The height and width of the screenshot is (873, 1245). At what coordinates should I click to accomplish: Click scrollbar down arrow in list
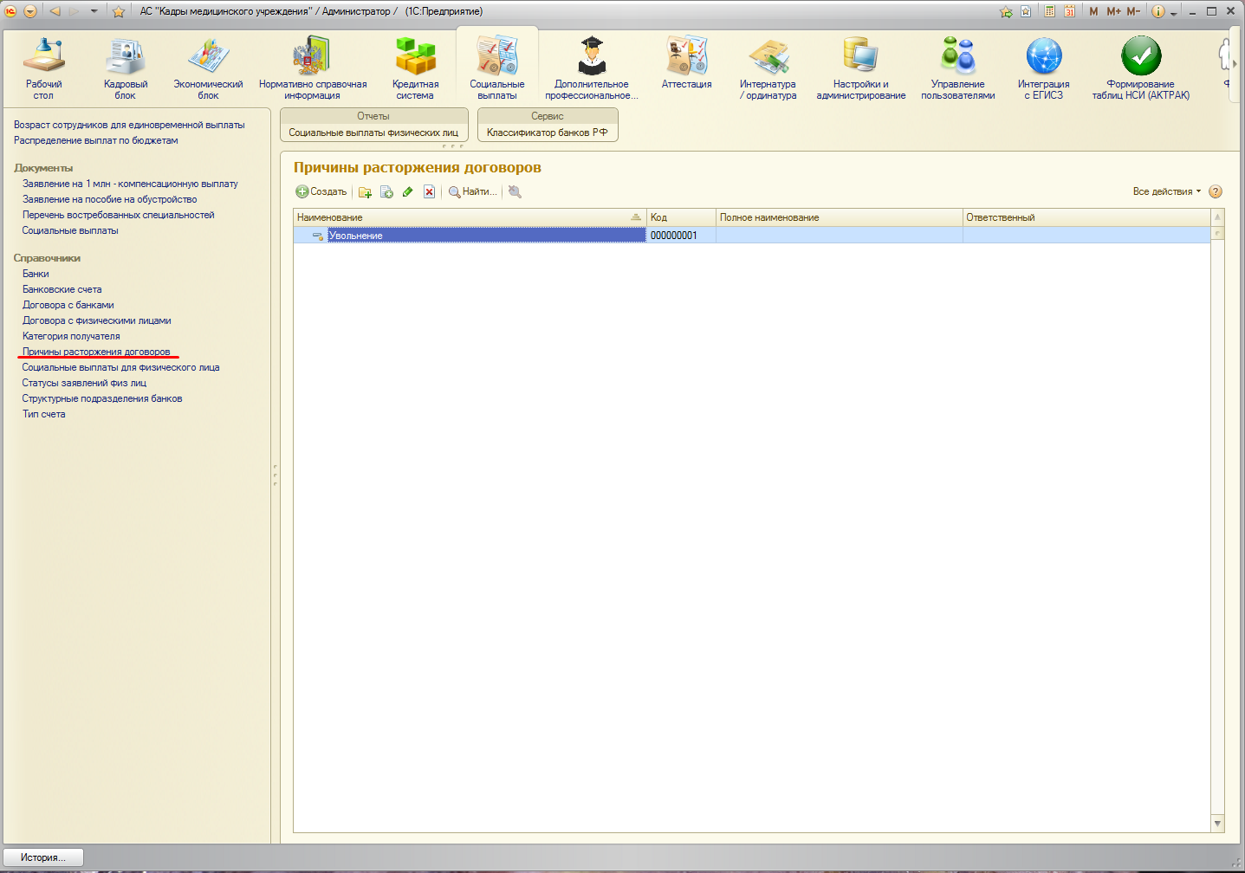point(1217,824)
